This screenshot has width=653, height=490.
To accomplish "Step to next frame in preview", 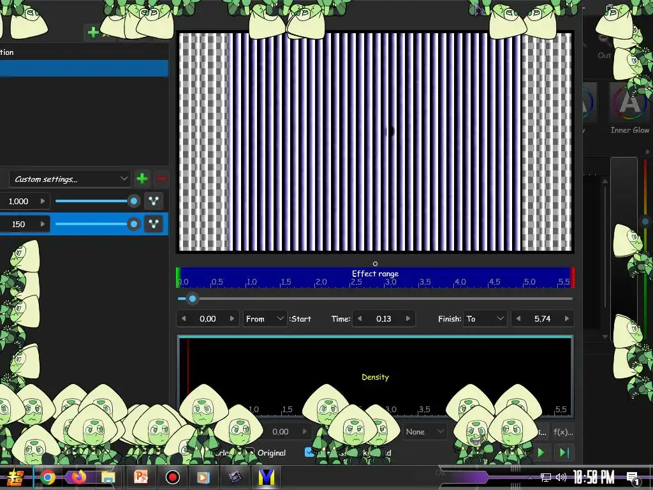I will coord(564,452).
